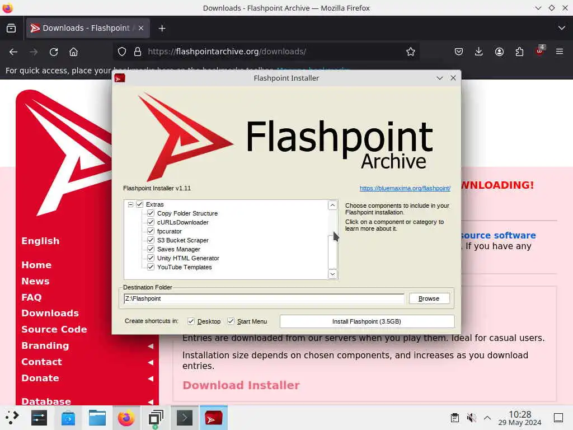Uncheck the YouTube Templates component
Viewport: 573px width, 430px height.
pos(151,267)
